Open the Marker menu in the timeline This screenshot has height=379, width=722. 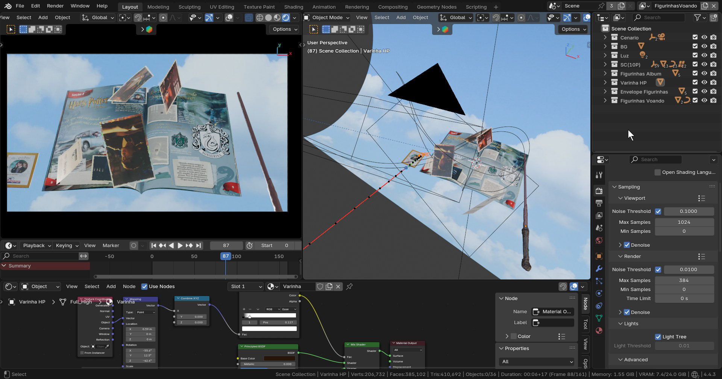pos(111,246)
